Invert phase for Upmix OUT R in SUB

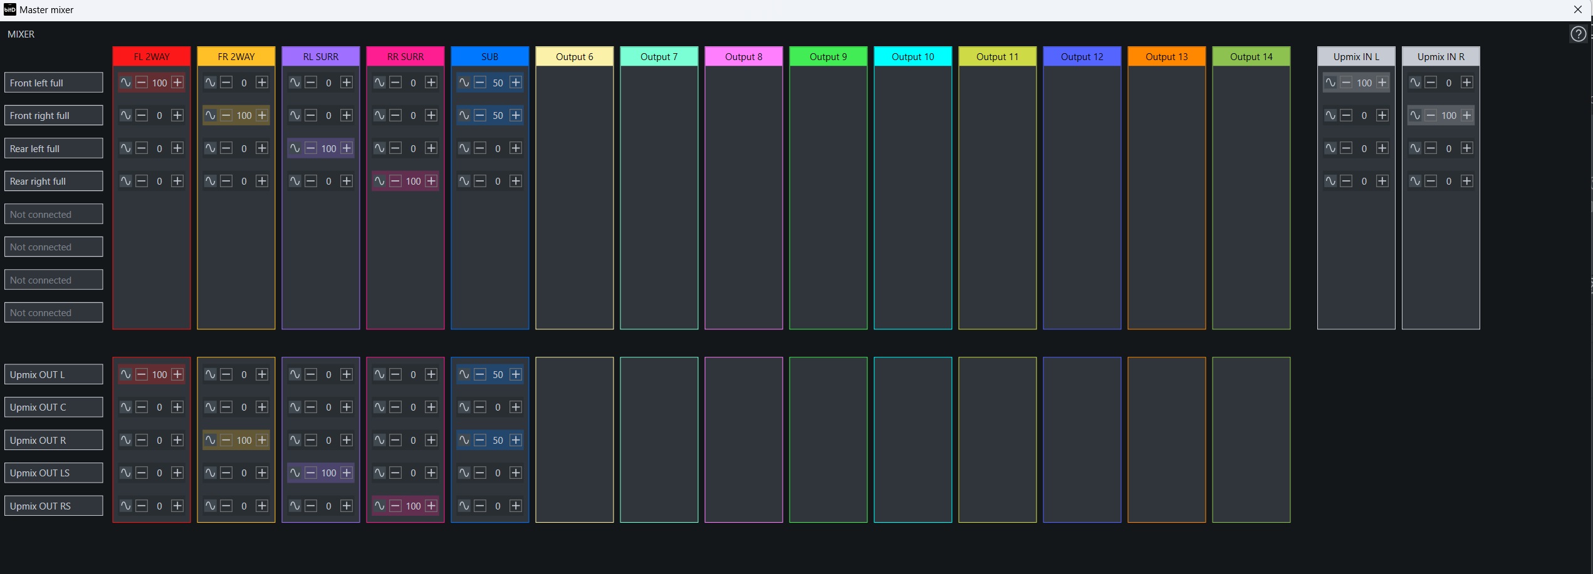coord(464,440)
